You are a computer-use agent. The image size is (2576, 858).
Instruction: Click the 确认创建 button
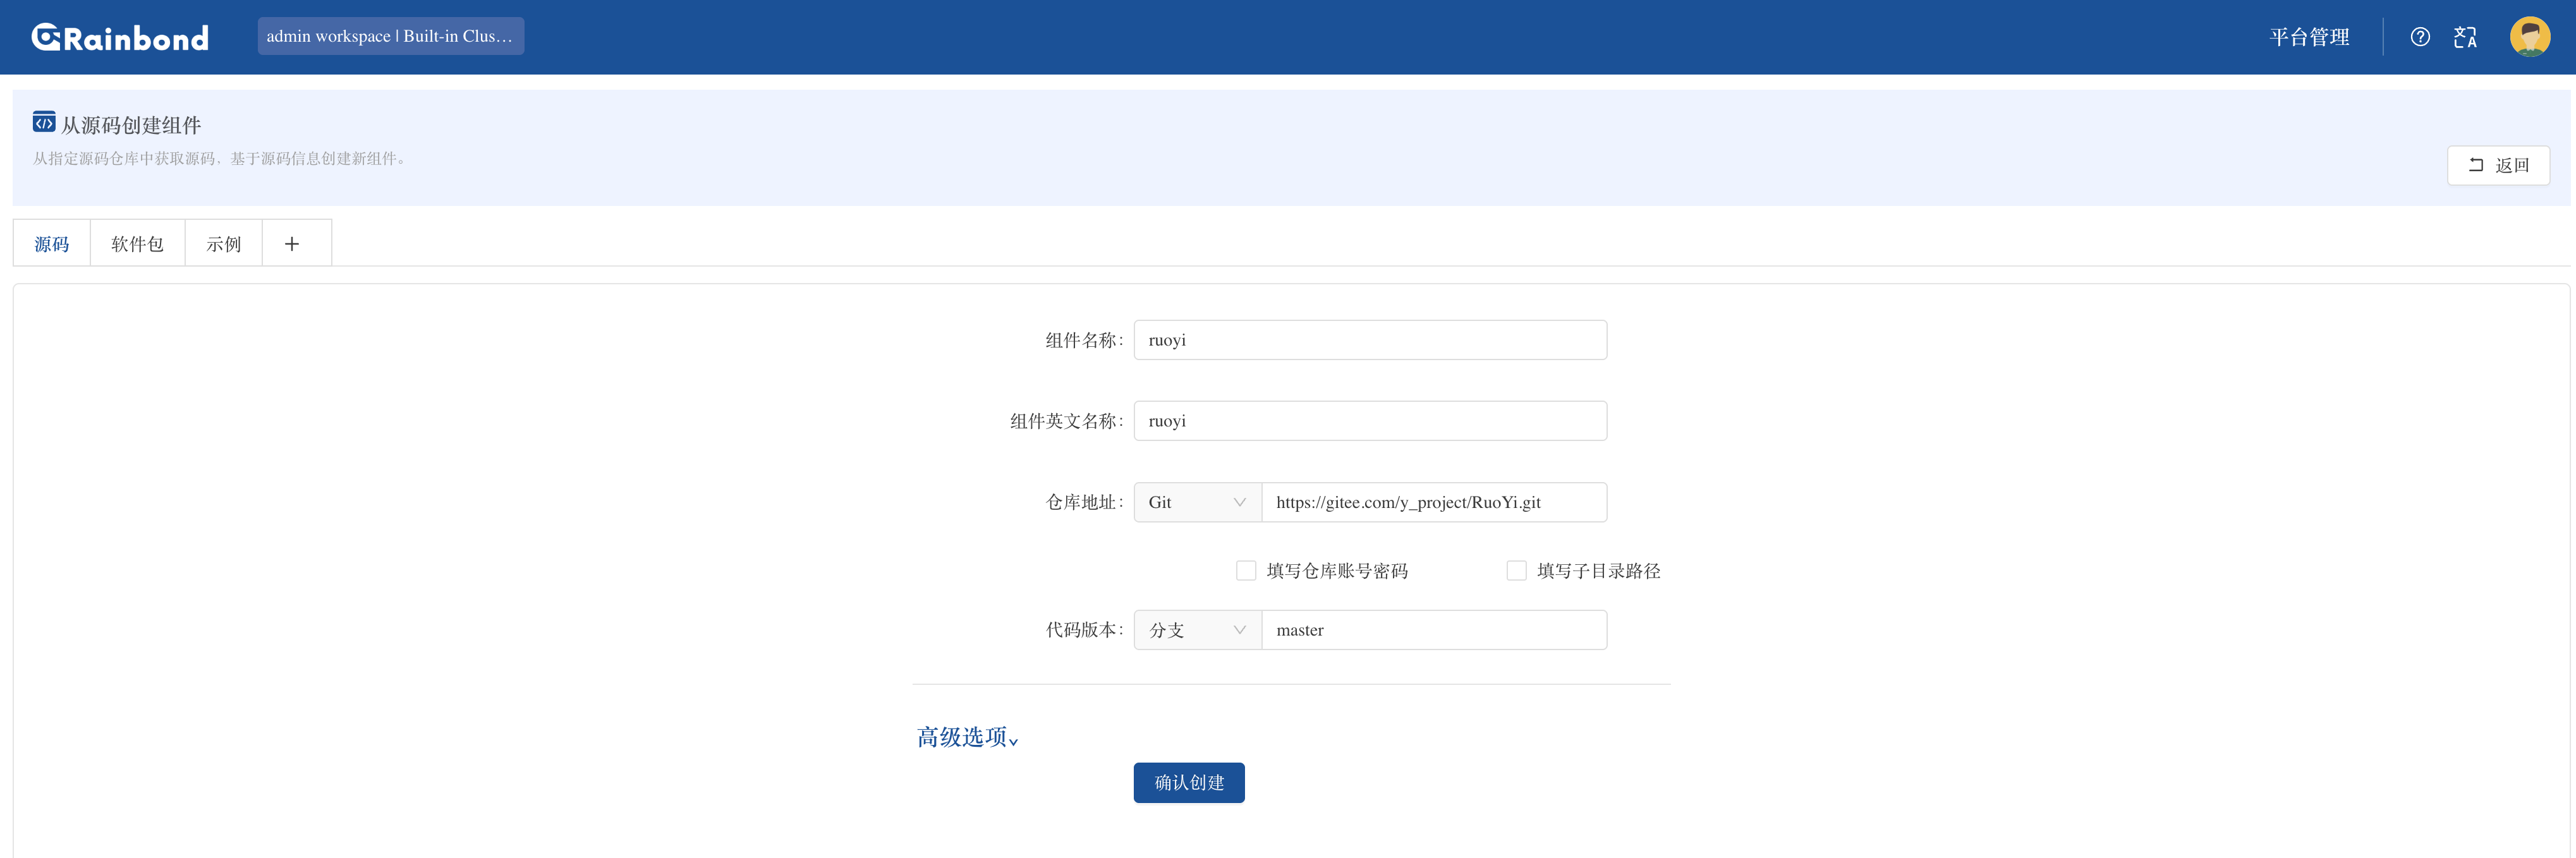1188,783
